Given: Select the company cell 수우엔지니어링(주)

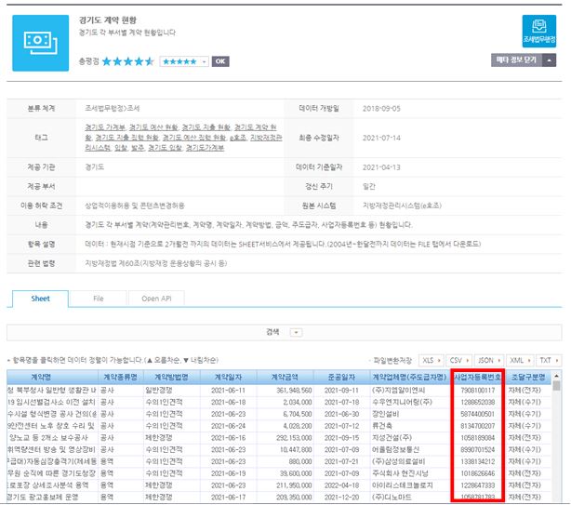Looking at the screenshot, I should (410, 403).
